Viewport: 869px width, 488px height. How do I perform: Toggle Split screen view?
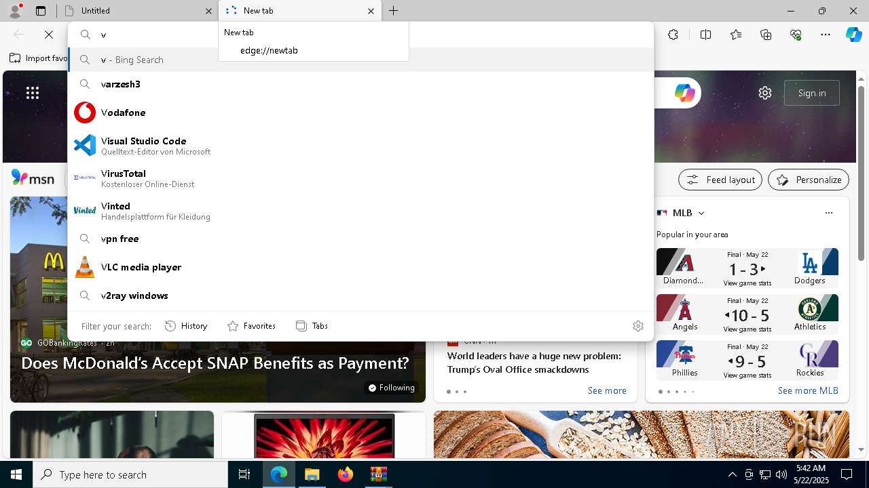(705, 35)
